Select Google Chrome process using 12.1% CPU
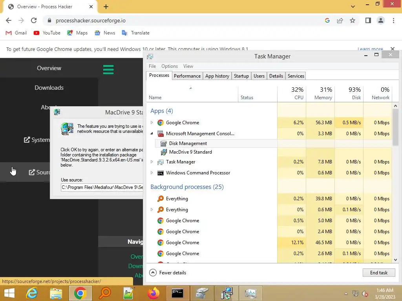This screenshot has height=301, width=402. (269, 242)
